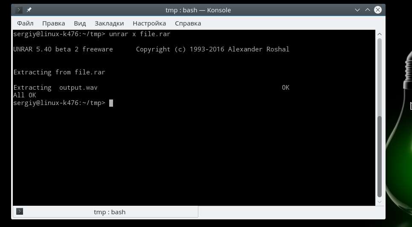Click the terminal icon on the bash tab
Viewport: 412px width, 227px height.
coord(20,211)
